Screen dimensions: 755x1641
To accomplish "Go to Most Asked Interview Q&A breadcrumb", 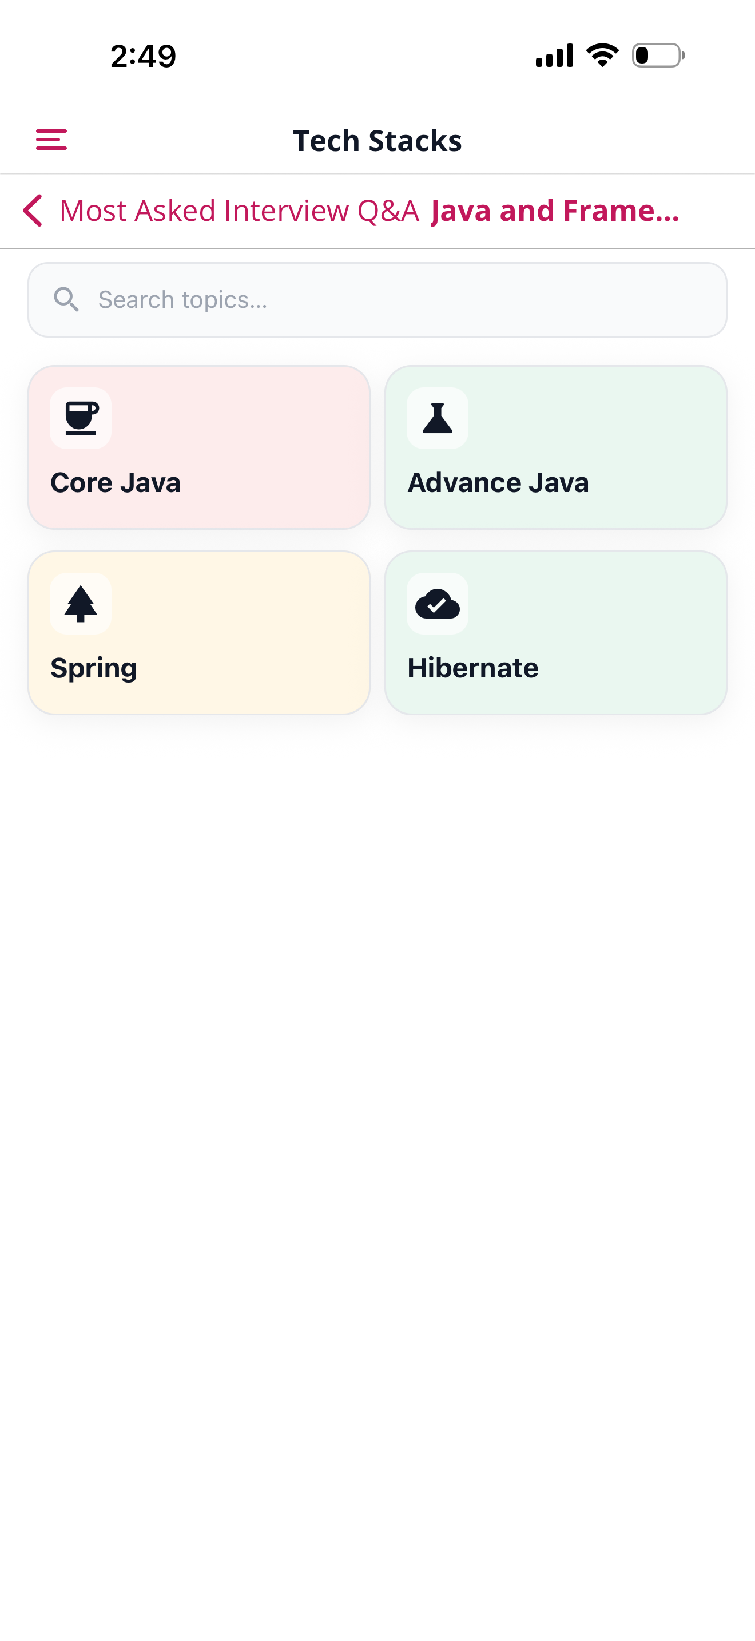I will point(239,210).
